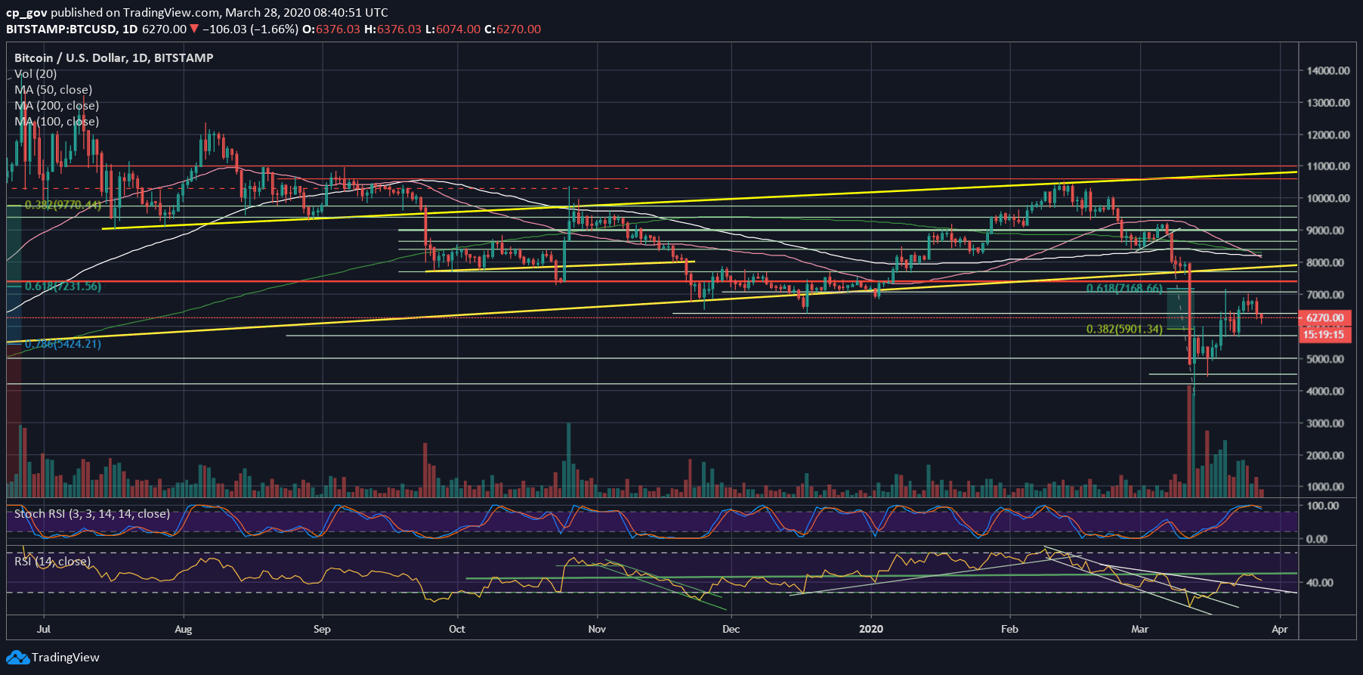Select the Bitcoin / U.S. Dollar chart title
The image size is (1363, 675).
pos(114,57)
